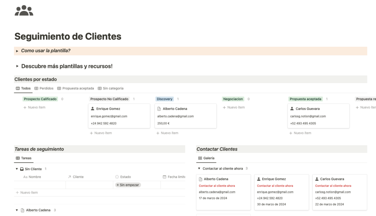
Task: Click the 'Contactar Clientes' heading
Action: (217, 149)
